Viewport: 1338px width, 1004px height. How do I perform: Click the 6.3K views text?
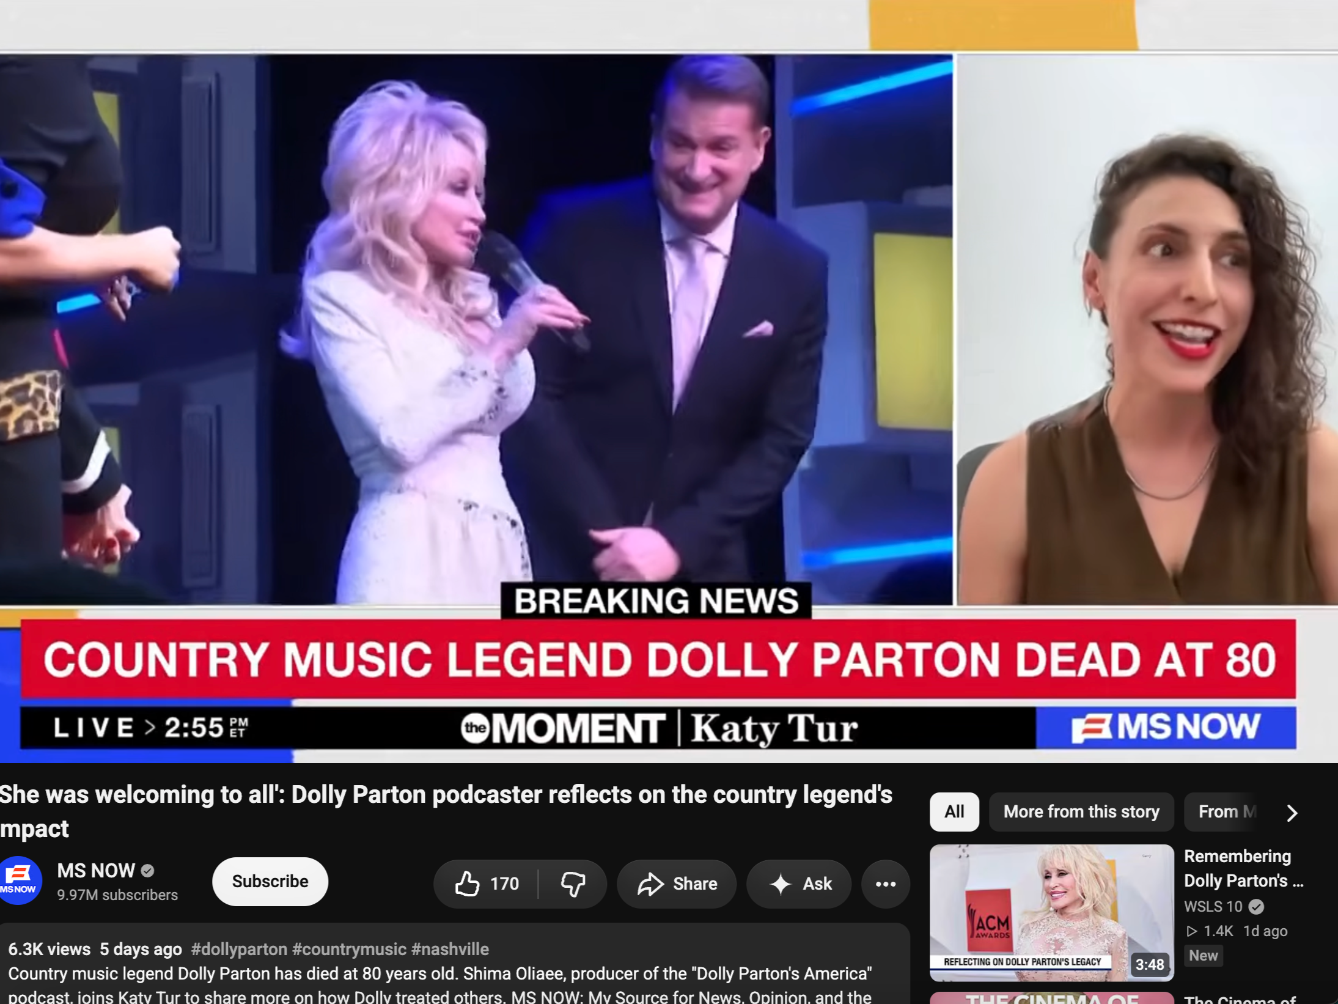click(49, 949)
